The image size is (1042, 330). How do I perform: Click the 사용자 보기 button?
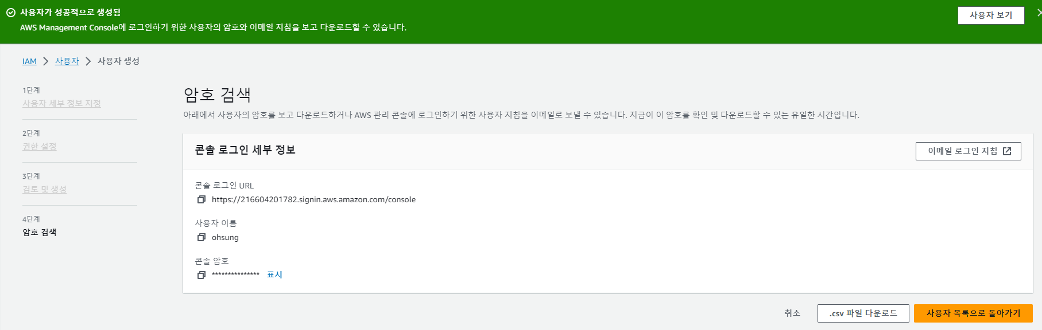[x=991, y=15]
